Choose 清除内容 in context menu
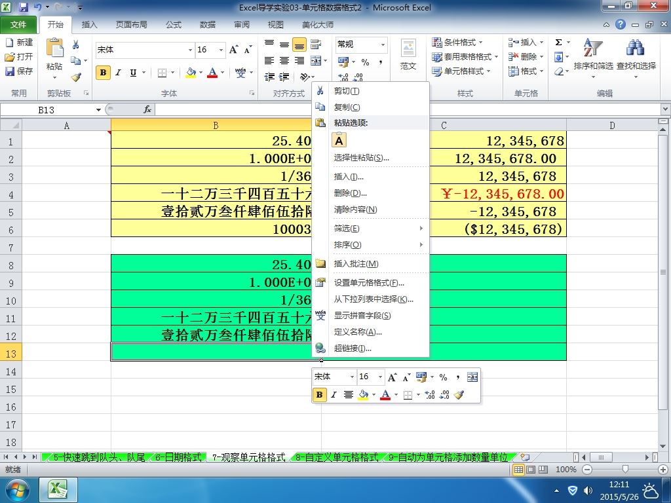671x503 pixels. tap(355, 210)
